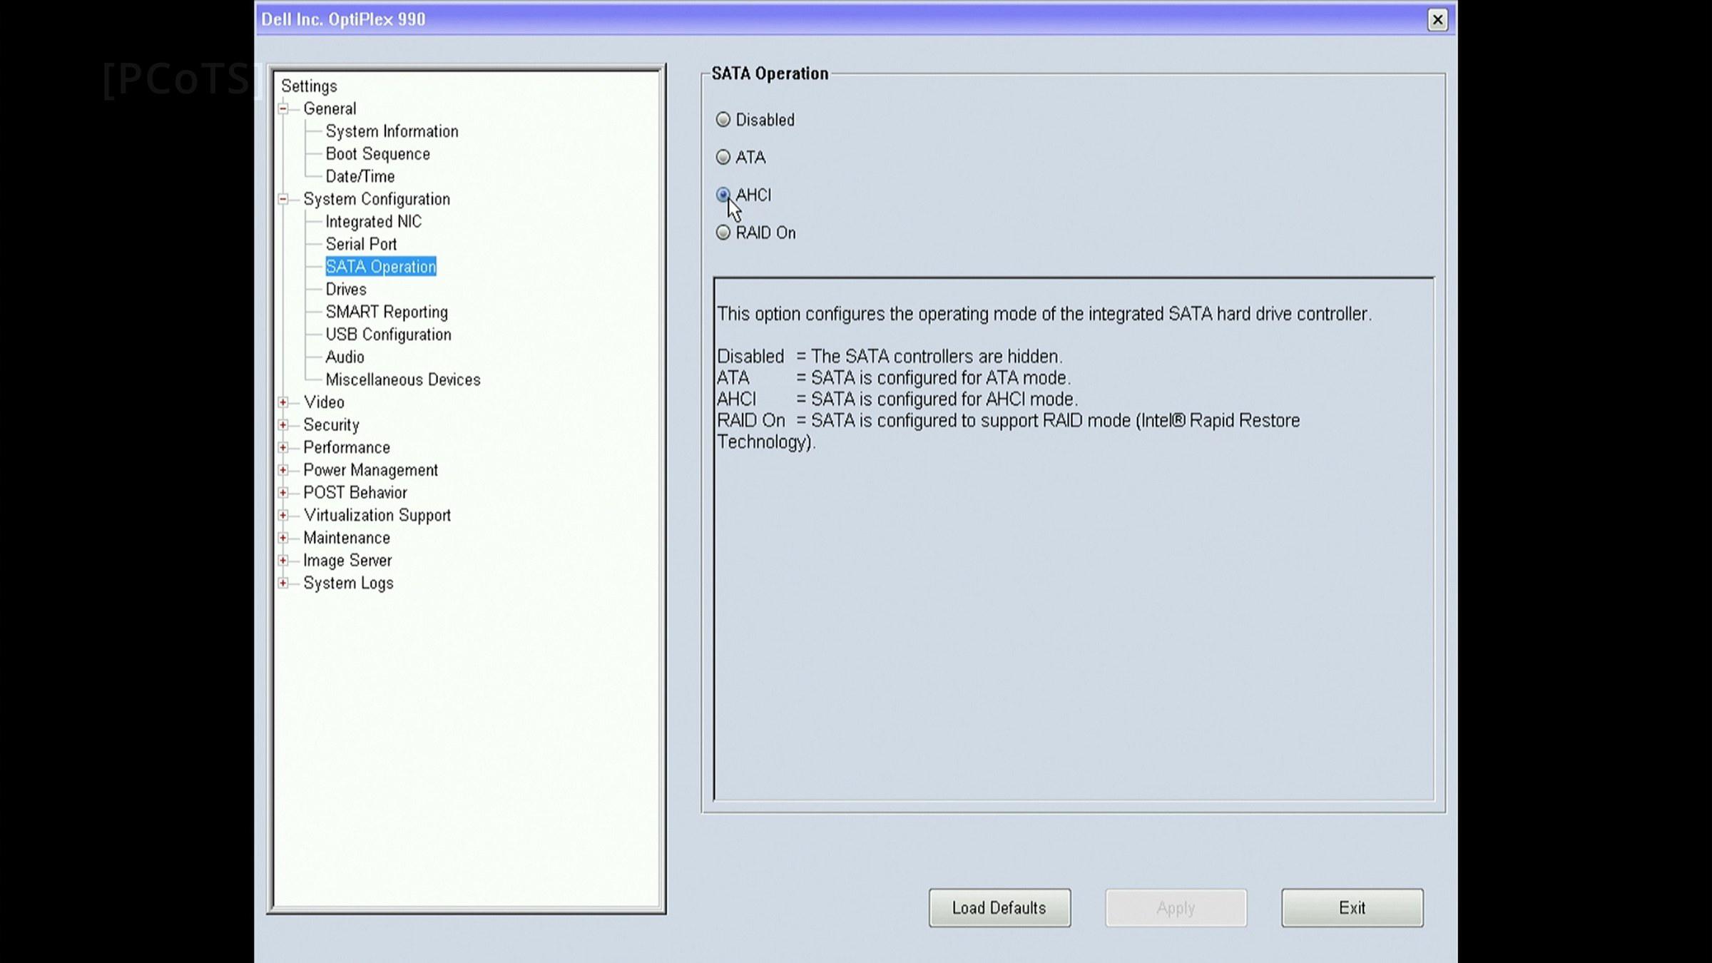Click the Apply button

pos(1176,908)
